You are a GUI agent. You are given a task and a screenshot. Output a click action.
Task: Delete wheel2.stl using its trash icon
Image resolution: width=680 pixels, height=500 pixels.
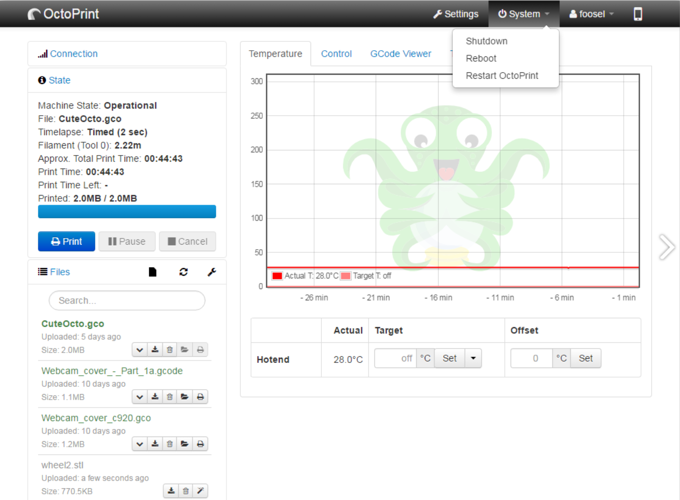click(x=186, y=491)
